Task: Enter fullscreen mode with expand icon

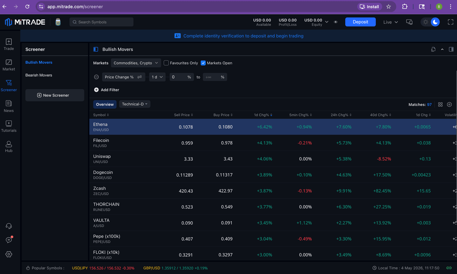Action: 451,22
